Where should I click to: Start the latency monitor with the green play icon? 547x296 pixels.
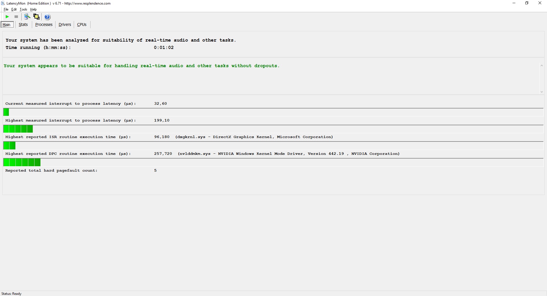[7, 17]
